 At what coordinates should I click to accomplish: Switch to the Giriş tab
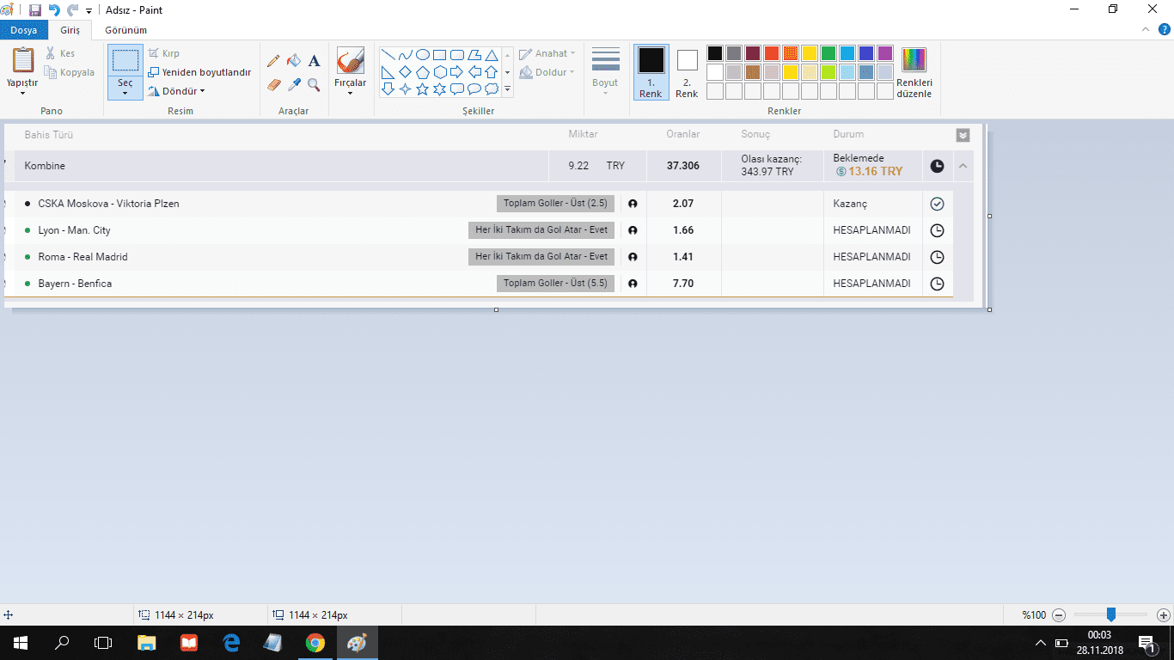pos(70,30)
